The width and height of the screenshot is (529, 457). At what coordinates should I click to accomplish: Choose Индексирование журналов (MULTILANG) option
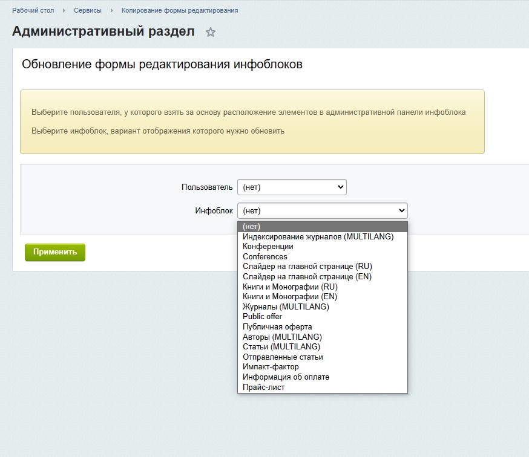click(323, 236)
